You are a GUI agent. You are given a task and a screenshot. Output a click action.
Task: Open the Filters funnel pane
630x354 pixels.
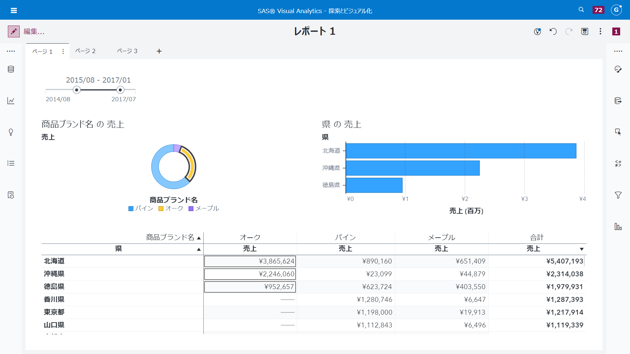[x=618, y=195]
